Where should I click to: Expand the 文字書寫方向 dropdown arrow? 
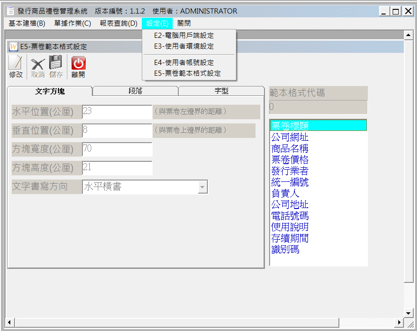(x=203, y=187)
